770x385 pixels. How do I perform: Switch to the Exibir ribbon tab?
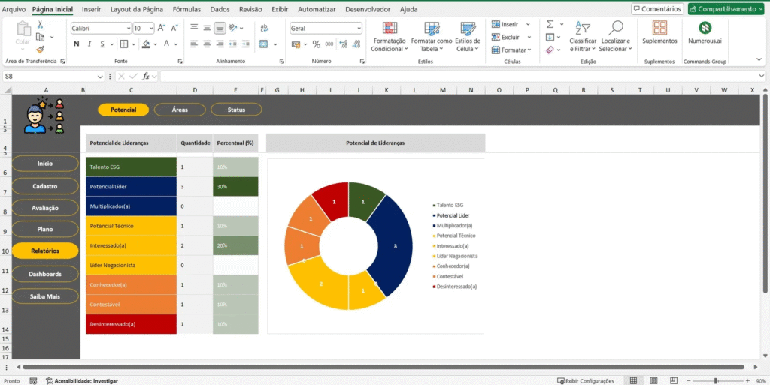click(279, 9)
